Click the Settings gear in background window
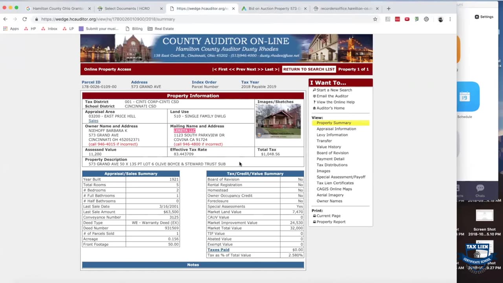The image size is (503, 283). pyautogui.click(x=484, y=17)
